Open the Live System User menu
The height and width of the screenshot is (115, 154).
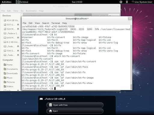coord(142,2)
